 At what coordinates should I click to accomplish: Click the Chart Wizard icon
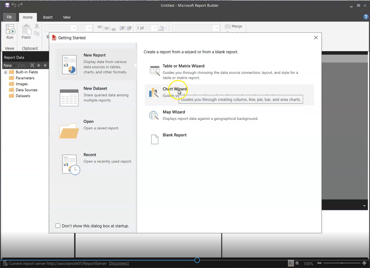(x=154, y=93)
